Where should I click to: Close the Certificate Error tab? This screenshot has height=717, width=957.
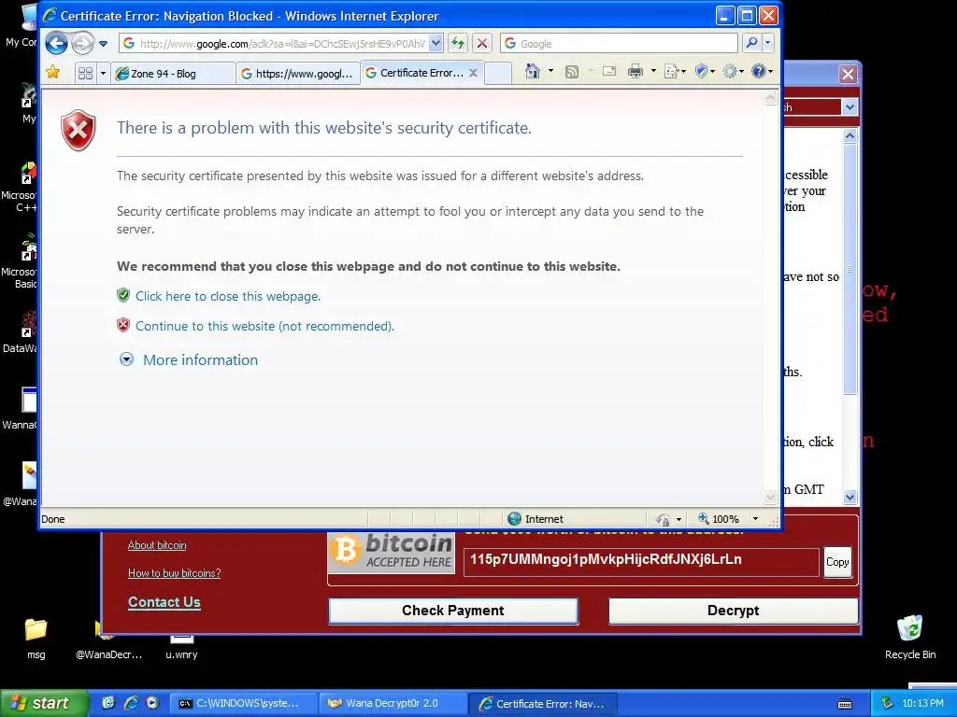473,73
